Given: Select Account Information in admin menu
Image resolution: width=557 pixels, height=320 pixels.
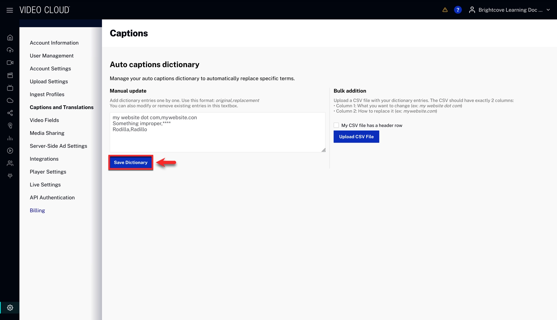Looking at the screenshot, I should pos(54,43).
